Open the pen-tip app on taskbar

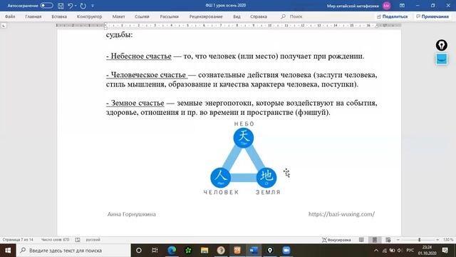pyautogui.click(x=270, y=251)
